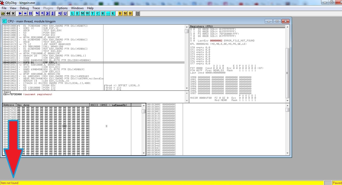Screen dimensions: 342x185
Task: Close the debugged program (X icon)
Action: point(13,13)
